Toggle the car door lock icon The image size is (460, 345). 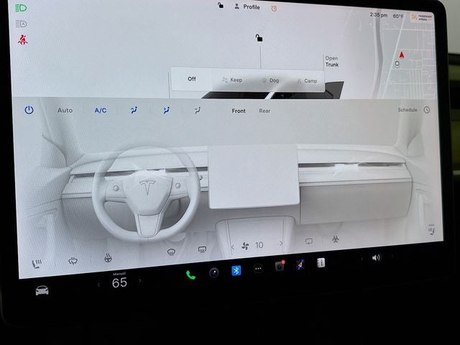point(259,38)
